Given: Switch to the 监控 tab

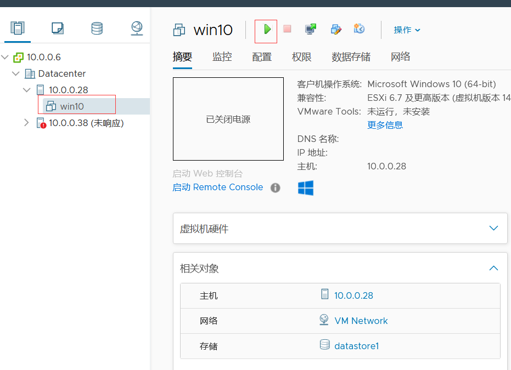Looking at the screenshot, I should pyautogui.click(x=222, y=57).
